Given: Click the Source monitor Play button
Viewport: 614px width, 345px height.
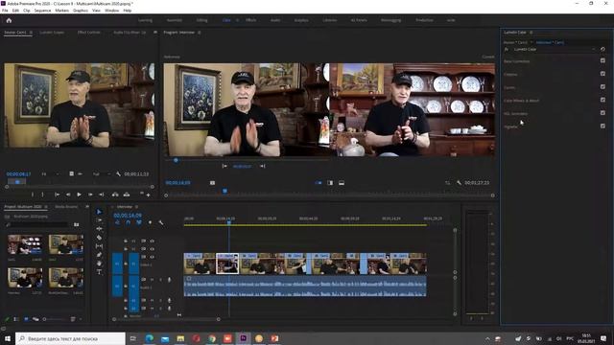Looking at the screenshot, I should tap(79, 195).
